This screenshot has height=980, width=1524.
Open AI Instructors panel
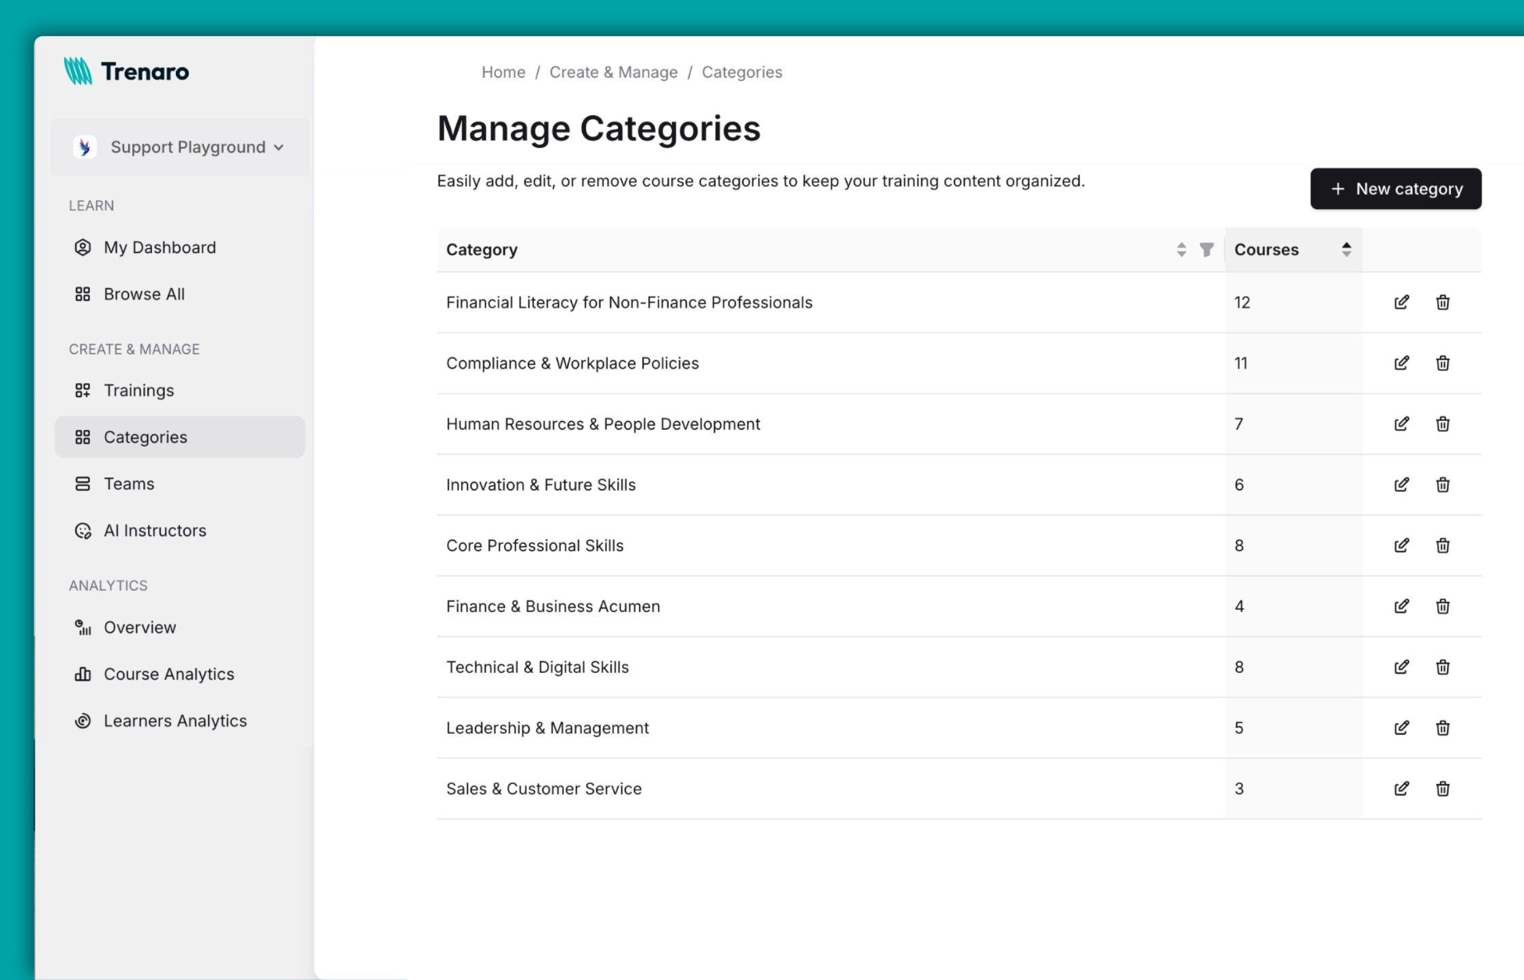coord(155,530)
